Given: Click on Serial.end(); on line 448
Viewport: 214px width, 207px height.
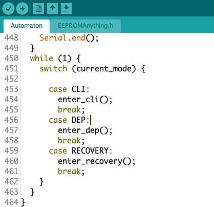Looking at the screenshot, I should [69, 38].
